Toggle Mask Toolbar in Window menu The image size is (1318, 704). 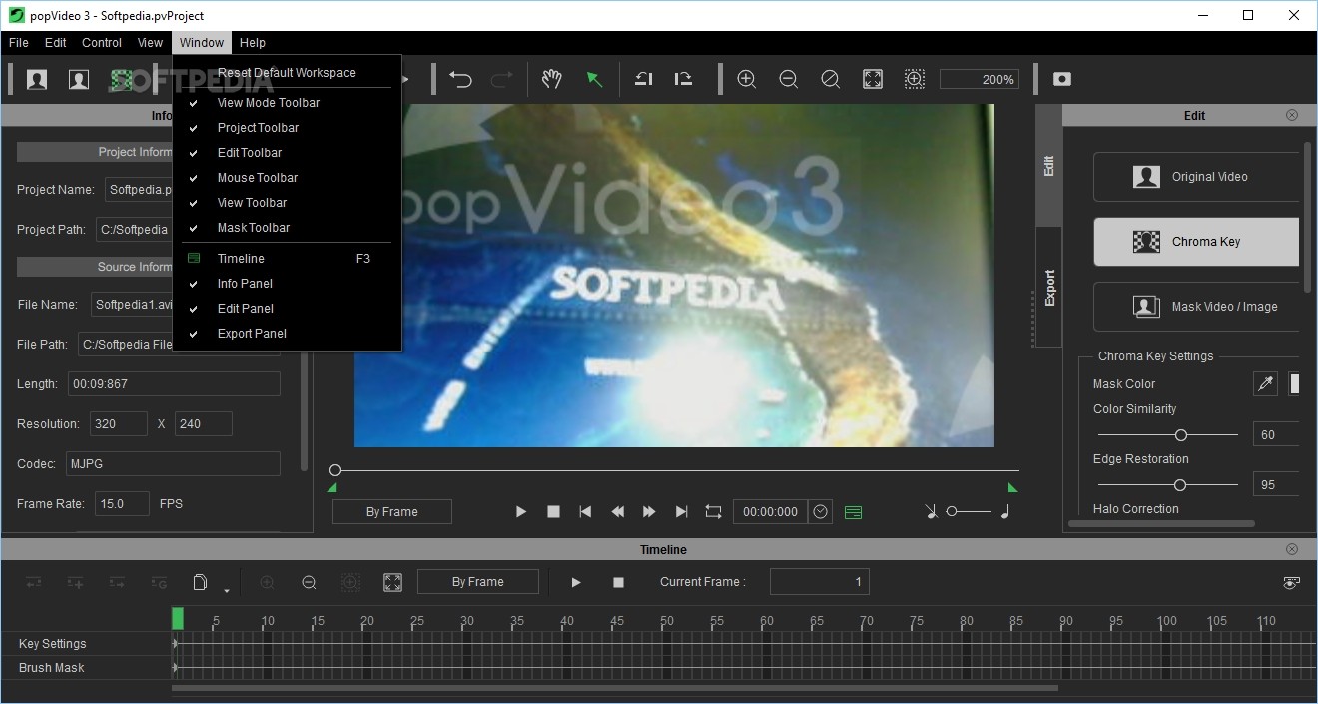(287, 228)
